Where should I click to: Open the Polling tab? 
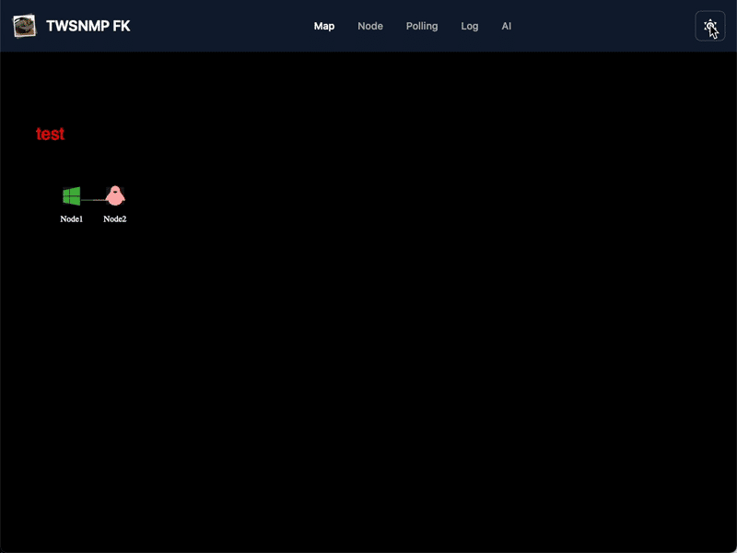click(422, 26)
